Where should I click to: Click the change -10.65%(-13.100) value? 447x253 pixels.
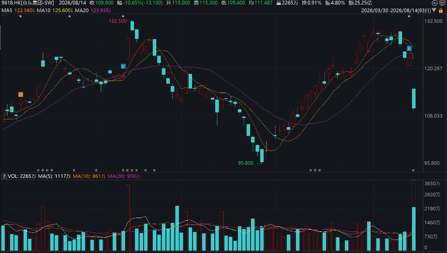pyautogui.click(x=143, y=3)
